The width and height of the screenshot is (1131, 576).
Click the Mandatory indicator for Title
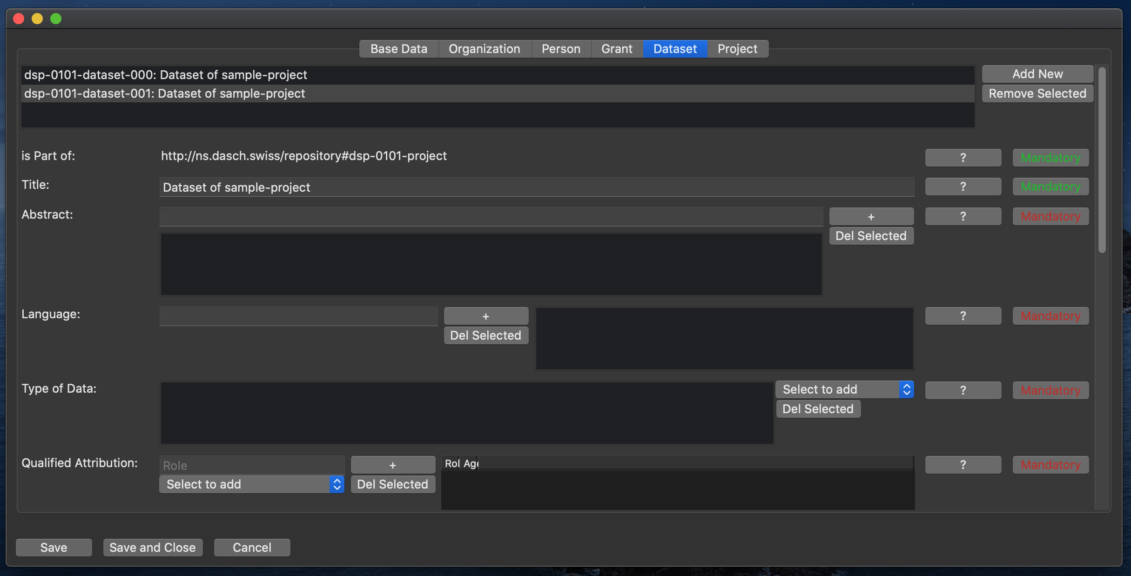(x=1050, y=187)
